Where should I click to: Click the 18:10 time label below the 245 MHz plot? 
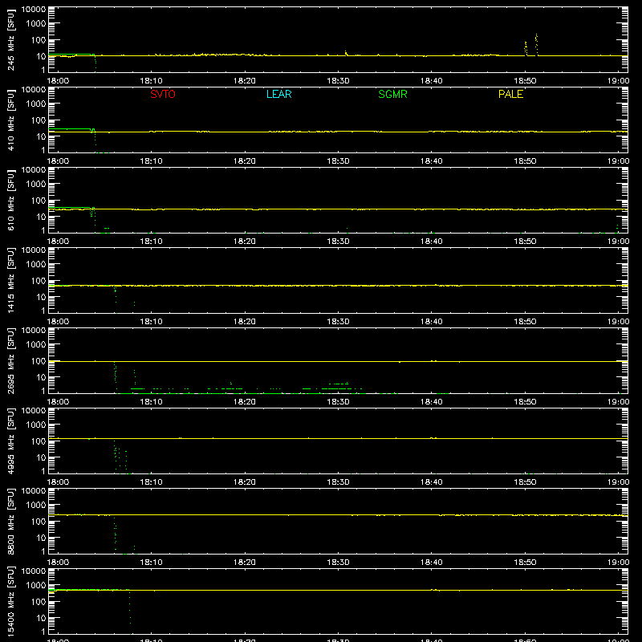[151, 81]
